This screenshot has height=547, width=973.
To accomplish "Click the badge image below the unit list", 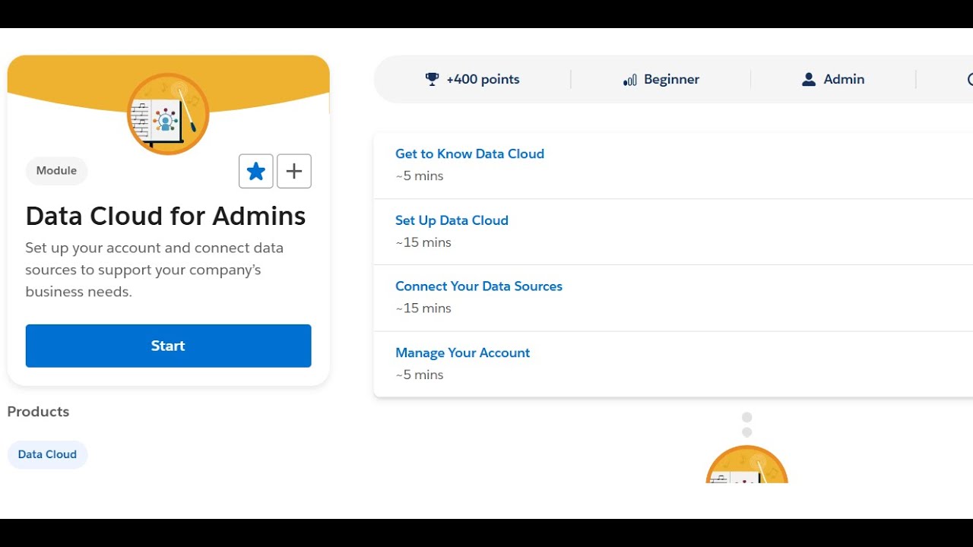I will [746, 464].
